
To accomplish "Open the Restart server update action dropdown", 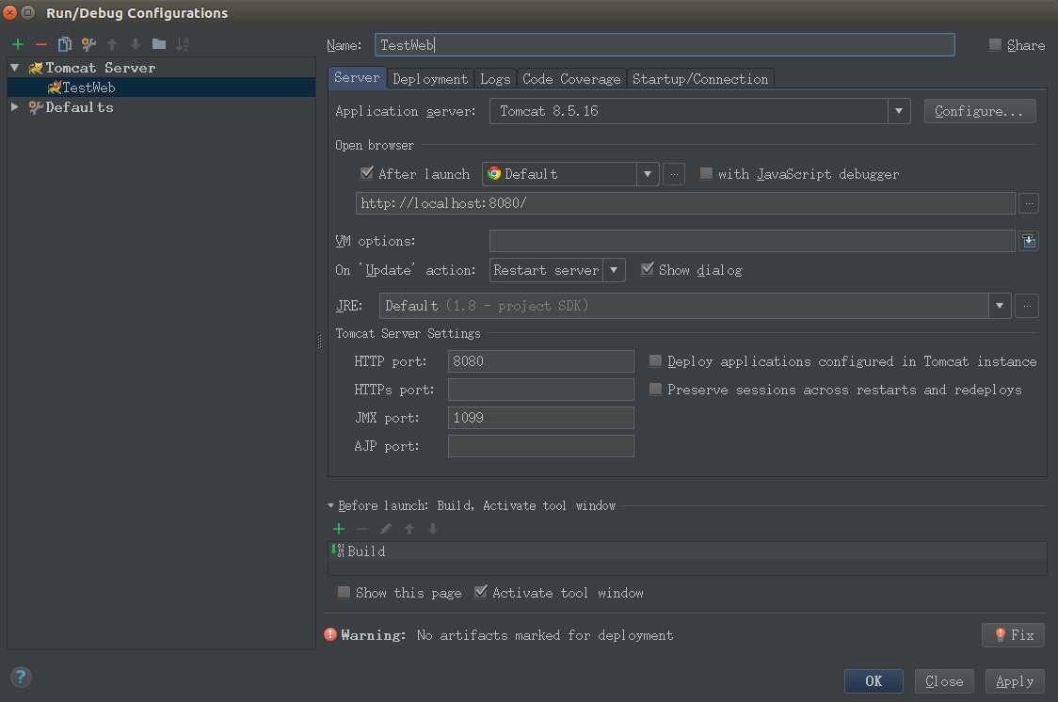I will [x=614, y=270].
